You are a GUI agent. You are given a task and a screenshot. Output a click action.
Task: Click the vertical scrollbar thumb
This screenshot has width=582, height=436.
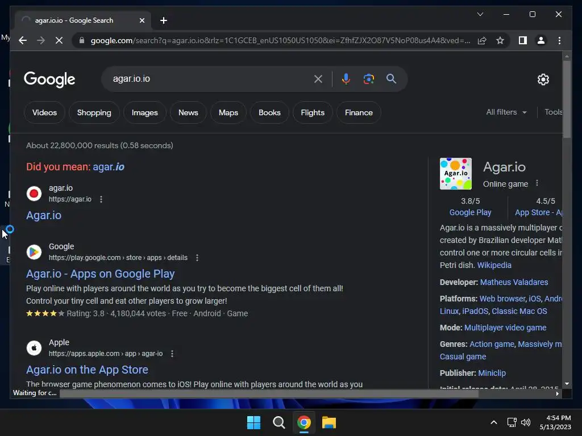point(567,99)
